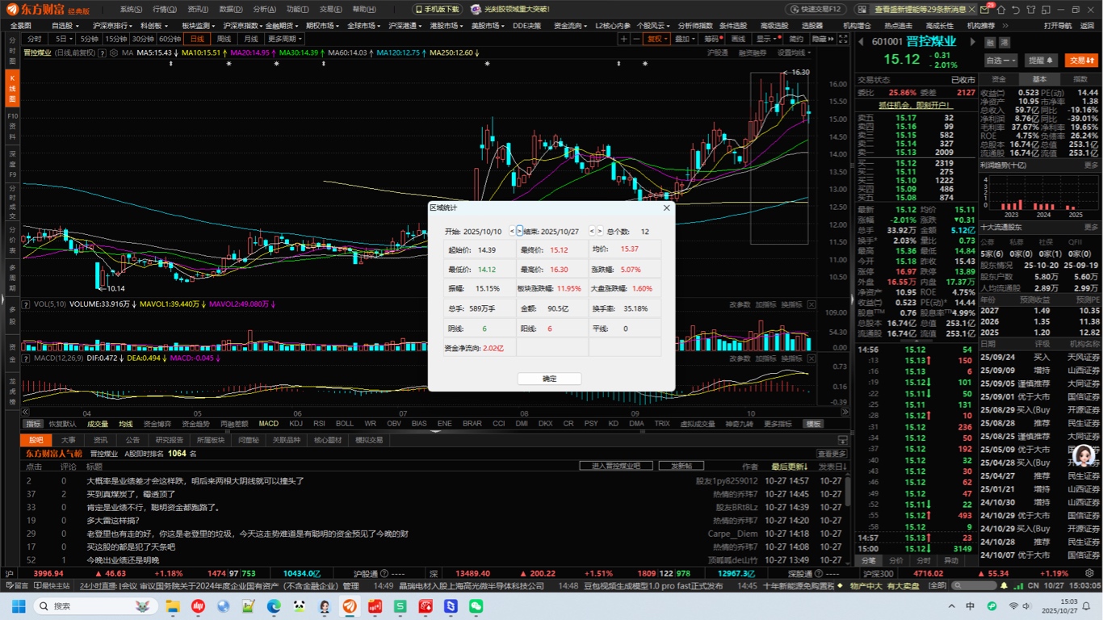This screenshot has width=1103, height=620.
Task: Click the 进入晋控煤业吧 button
Action: (616, 466)
